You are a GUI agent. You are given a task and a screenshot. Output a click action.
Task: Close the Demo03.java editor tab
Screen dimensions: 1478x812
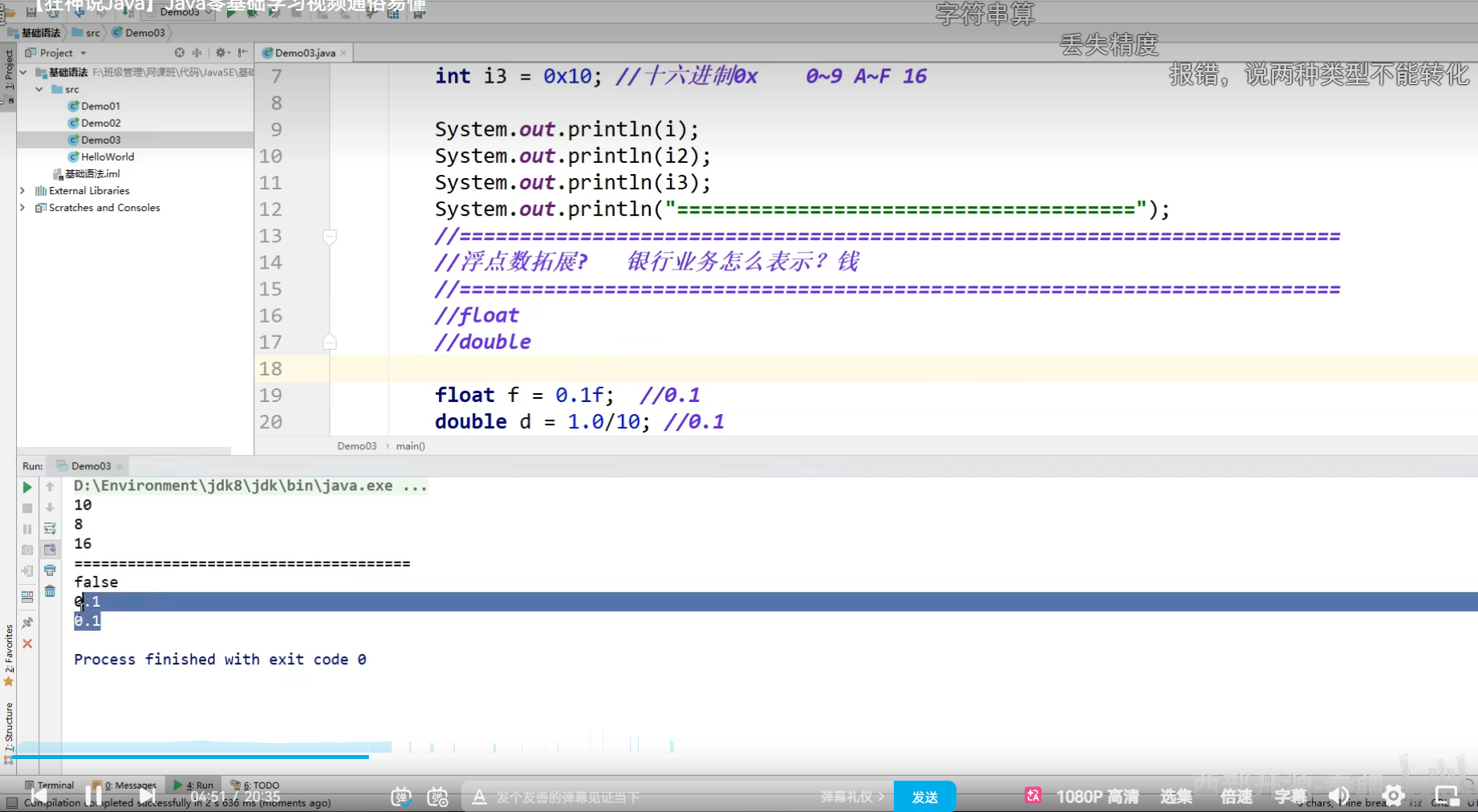[x=343, y=53]
